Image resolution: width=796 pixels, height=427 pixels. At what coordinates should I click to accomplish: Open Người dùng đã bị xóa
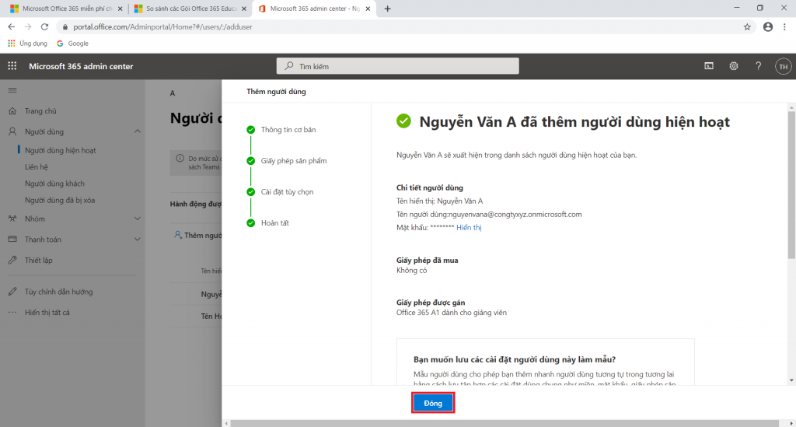(x=60, y=200)
